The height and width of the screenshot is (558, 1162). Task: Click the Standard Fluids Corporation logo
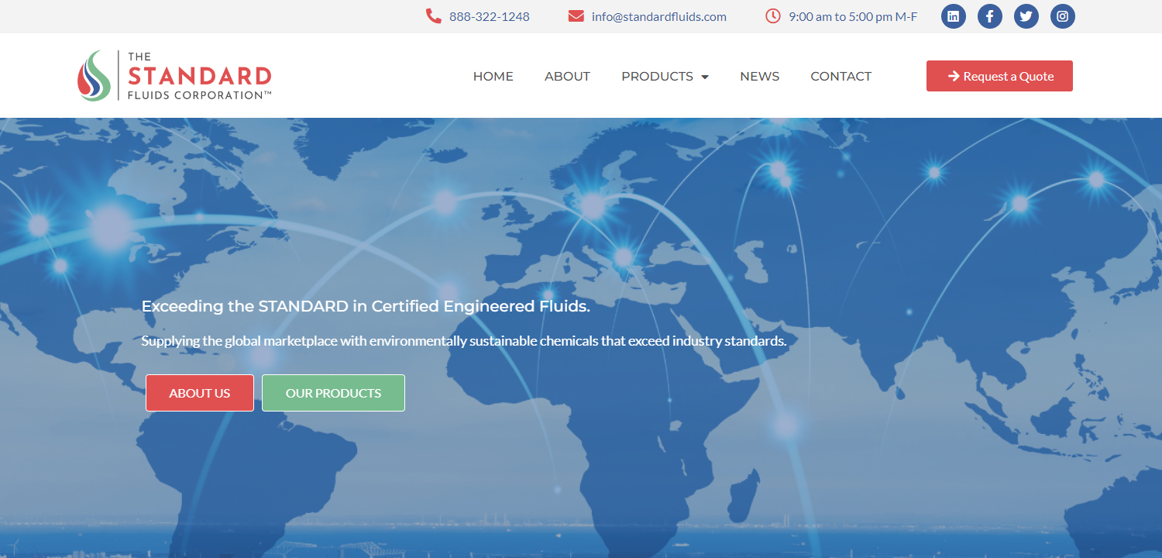[174, 76]
